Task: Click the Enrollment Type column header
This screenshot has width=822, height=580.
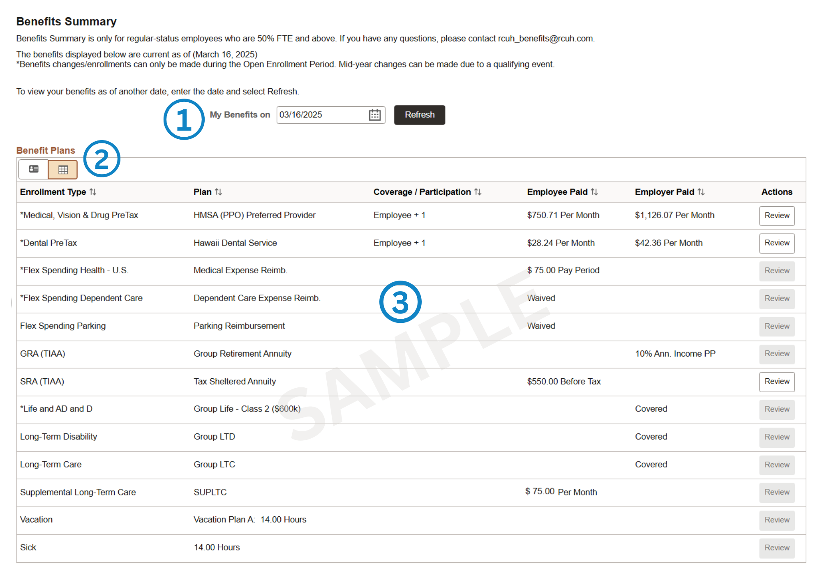Action: coord(53,192)
